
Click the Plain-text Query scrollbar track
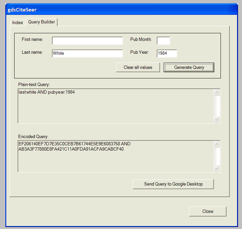point(217,106)
